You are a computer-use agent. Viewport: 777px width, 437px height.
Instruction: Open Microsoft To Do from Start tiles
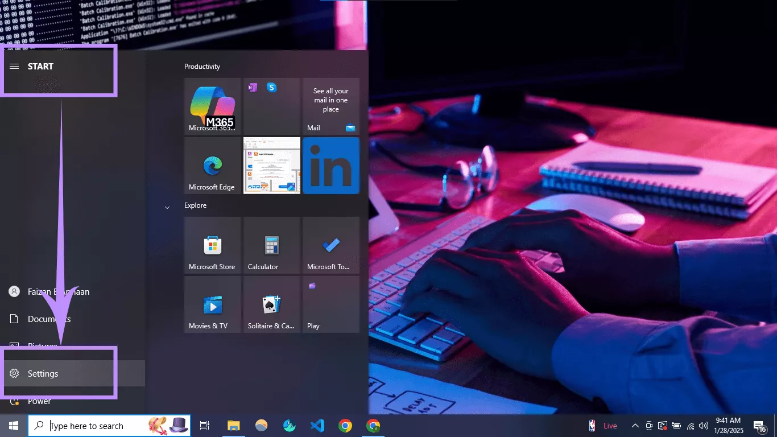coord(331,245)
